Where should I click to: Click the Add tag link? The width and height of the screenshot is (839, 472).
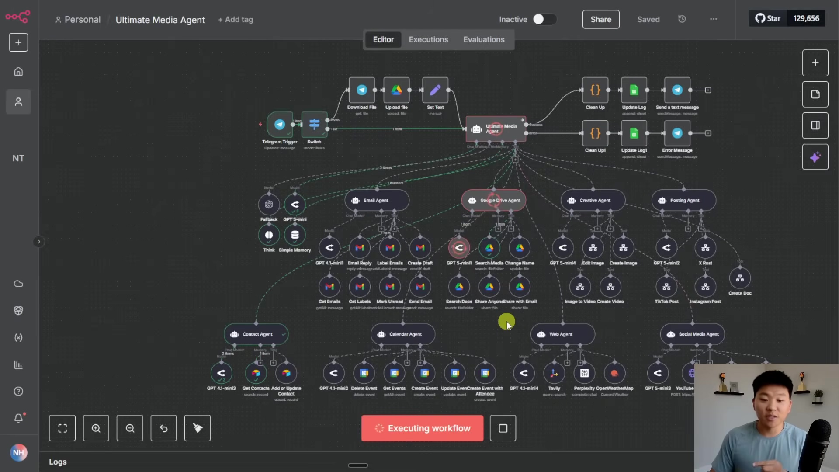click(x=236, y=20)
